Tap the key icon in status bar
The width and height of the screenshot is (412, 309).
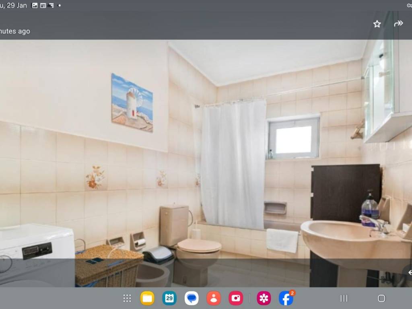tap(409, 6)
